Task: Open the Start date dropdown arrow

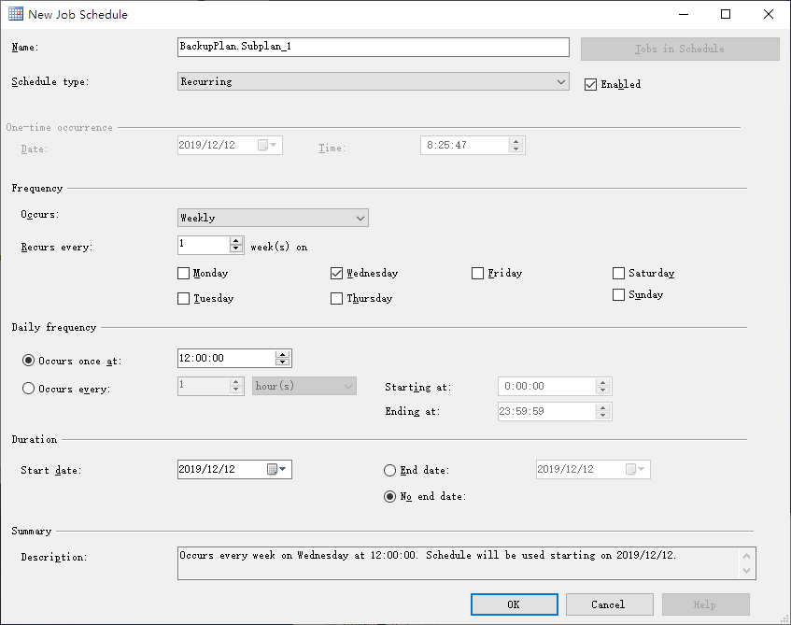Action: 283,470
